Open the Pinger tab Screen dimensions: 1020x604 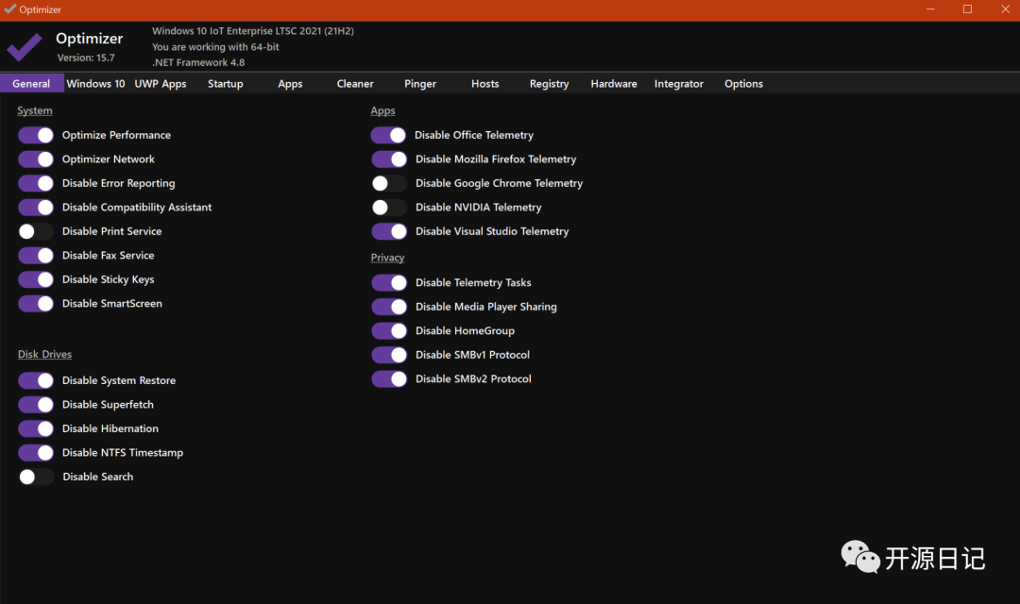coord(420,83)
